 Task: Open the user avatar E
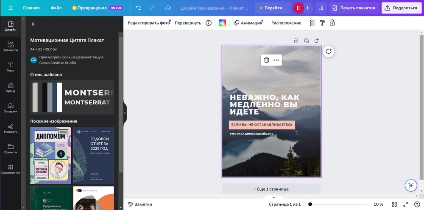298,8
